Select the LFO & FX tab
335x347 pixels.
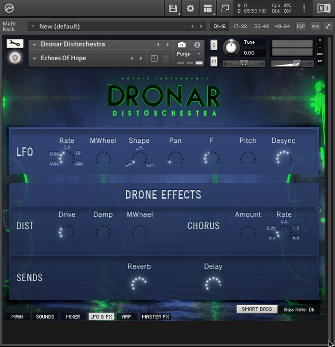pyautogui.click(x=101, y=317)
